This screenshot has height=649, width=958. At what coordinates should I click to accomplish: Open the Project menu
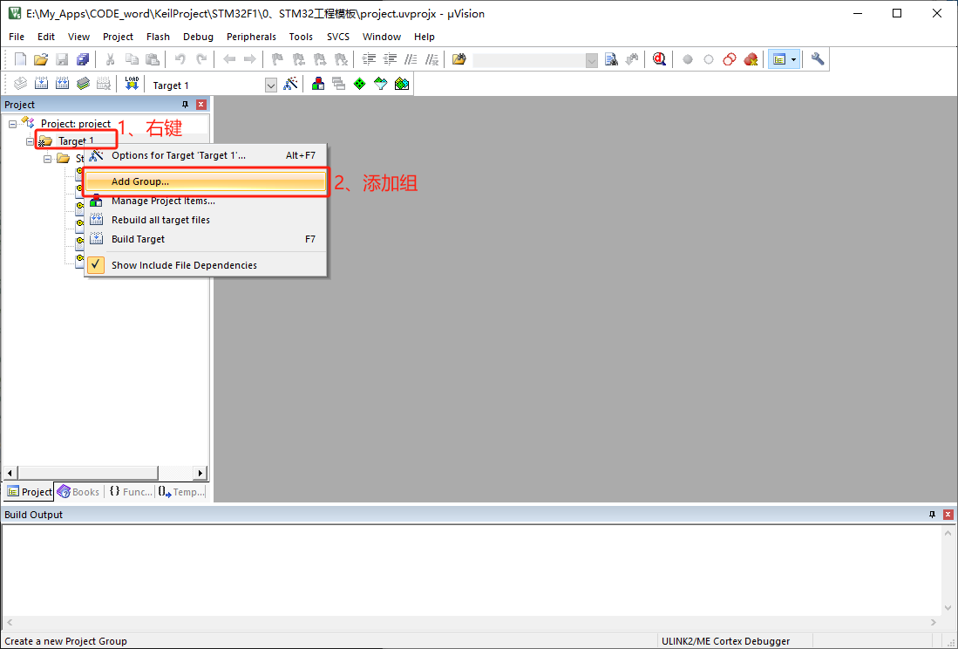(118, 37)
